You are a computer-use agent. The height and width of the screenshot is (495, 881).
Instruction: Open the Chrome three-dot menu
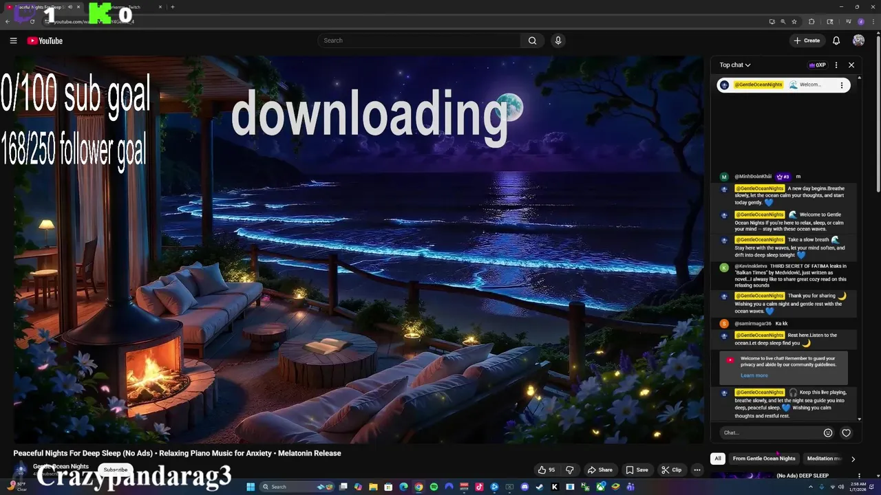[873, 21]
